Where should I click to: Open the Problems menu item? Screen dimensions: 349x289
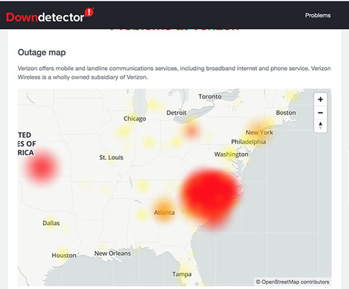318,15
